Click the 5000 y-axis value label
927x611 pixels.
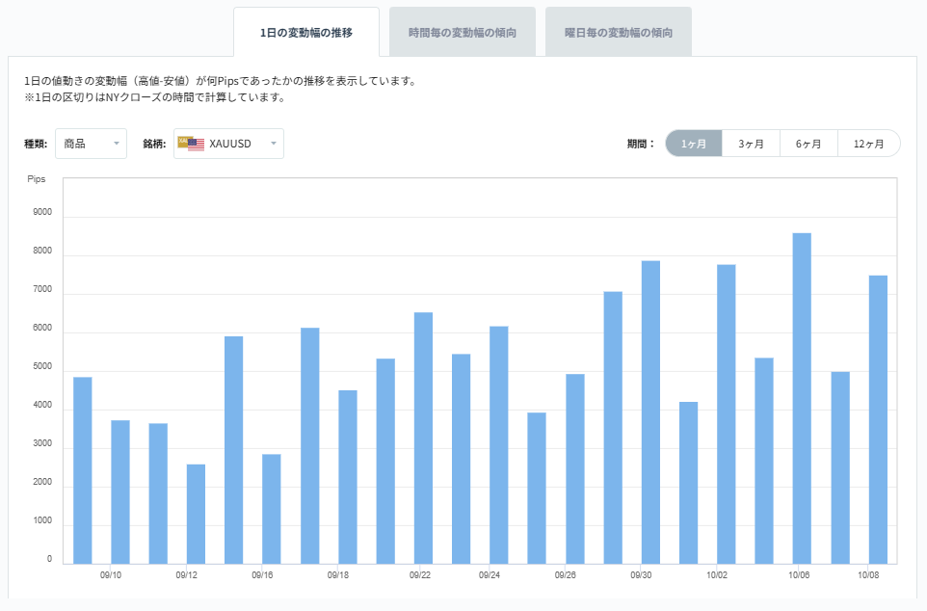(42, 366)
